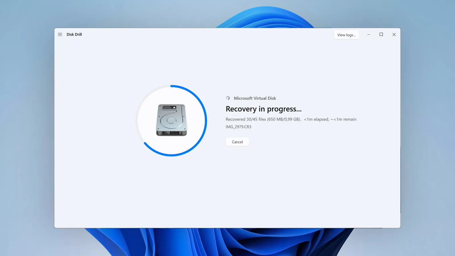Click the '<1m elapsed' time text
455x256 pixels.
[x=317, y=119]
